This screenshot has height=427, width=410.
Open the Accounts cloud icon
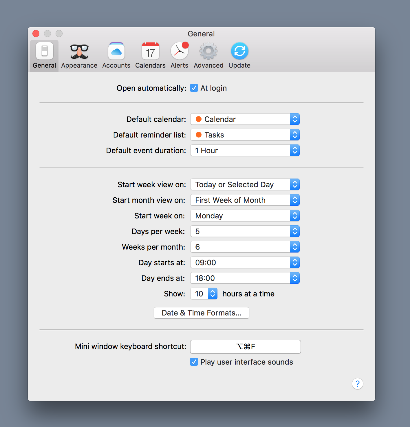point(116,55)
